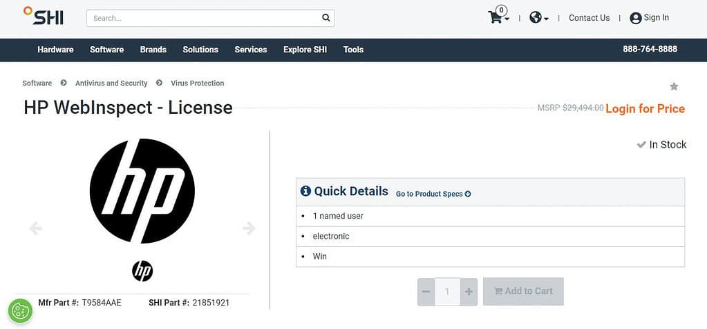Show previous product image arrow
This screenshot has height=329, width=707.
tap(35, 228)
